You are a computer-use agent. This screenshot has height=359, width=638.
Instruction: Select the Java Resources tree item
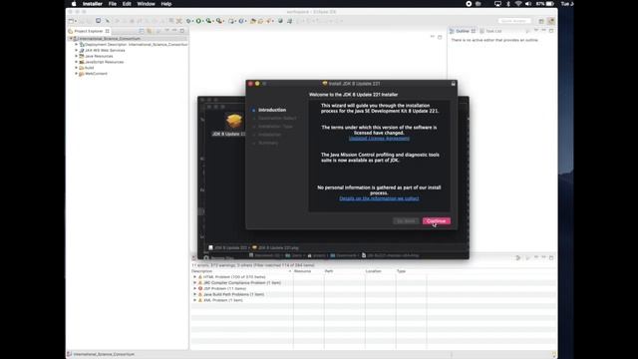point(99,56)
